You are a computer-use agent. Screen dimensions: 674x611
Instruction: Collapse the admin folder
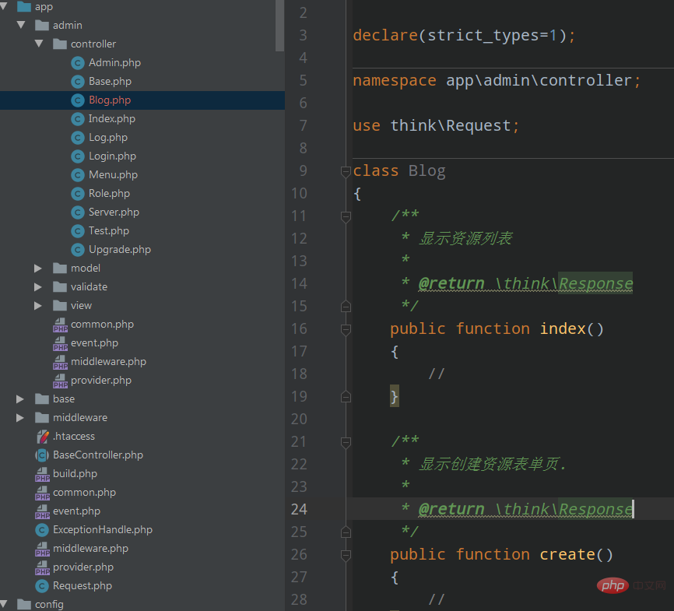click(21, 26)
